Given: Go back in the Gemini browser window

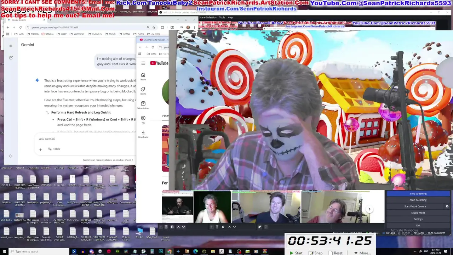Looking at the screenshot, I should (x=7, y=27).
